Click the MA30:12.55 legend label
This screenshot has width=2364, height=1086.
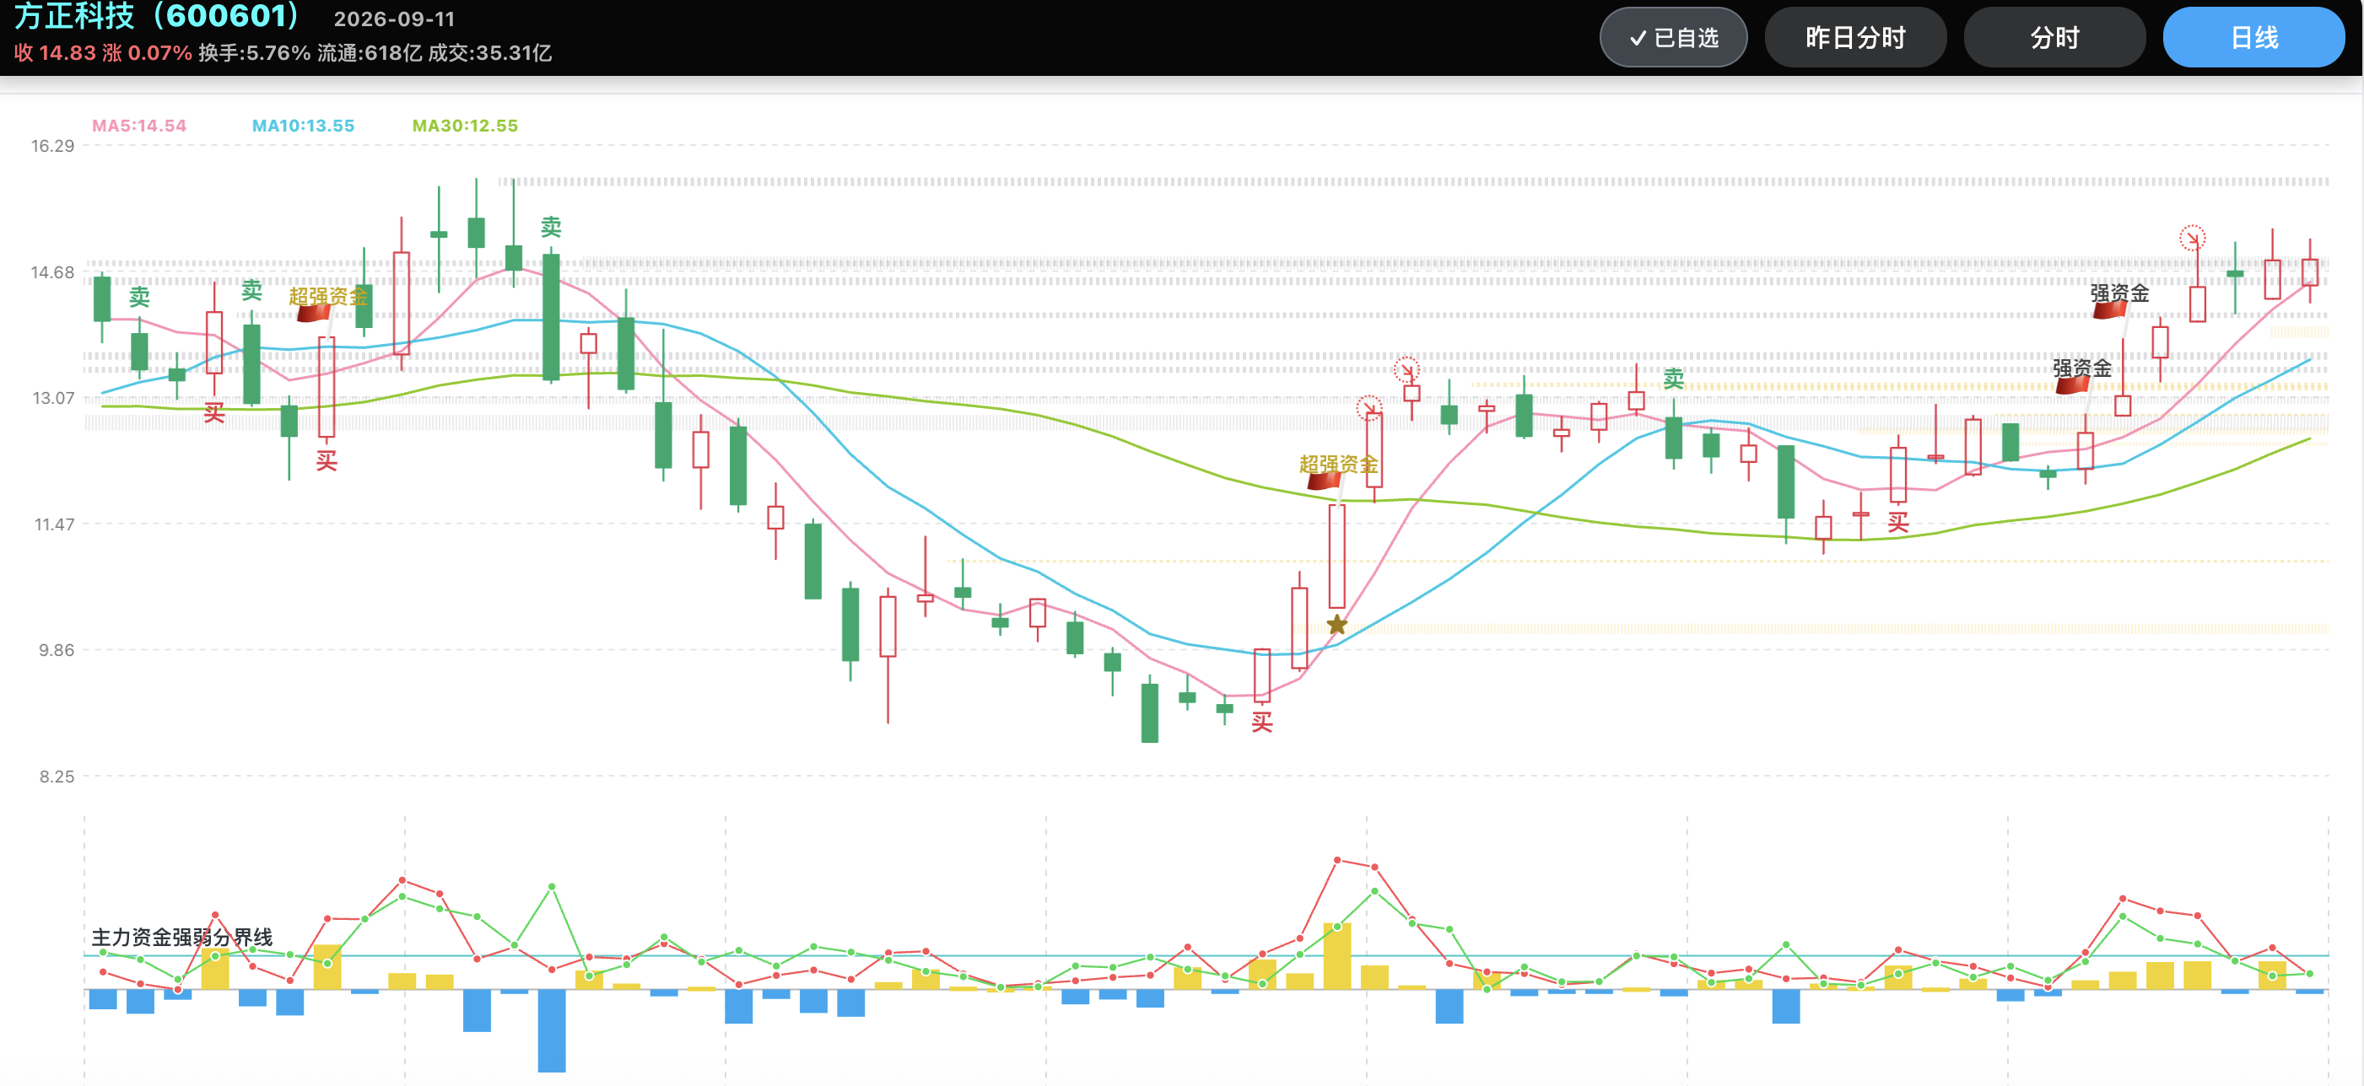click(x=464, y=126)
